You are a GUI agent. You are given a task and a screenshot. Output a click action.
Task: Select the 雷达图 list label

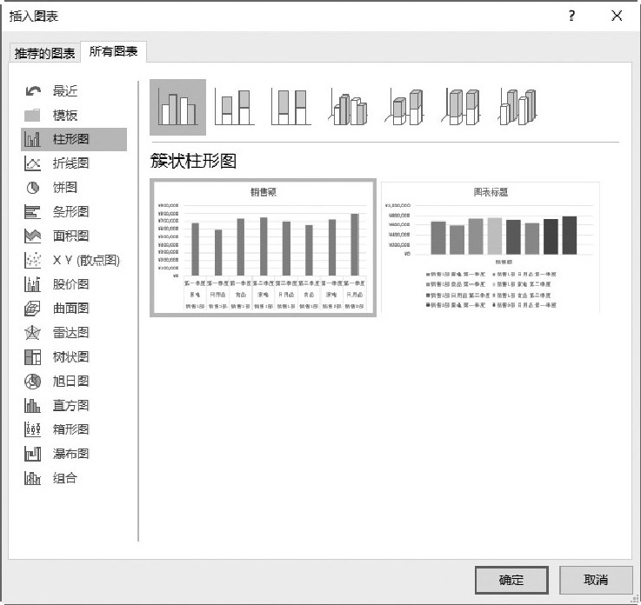pos(70,333)
